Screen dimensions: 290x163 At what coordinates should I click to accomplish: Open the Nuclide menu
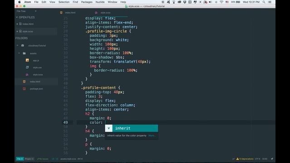coord(100,2)
